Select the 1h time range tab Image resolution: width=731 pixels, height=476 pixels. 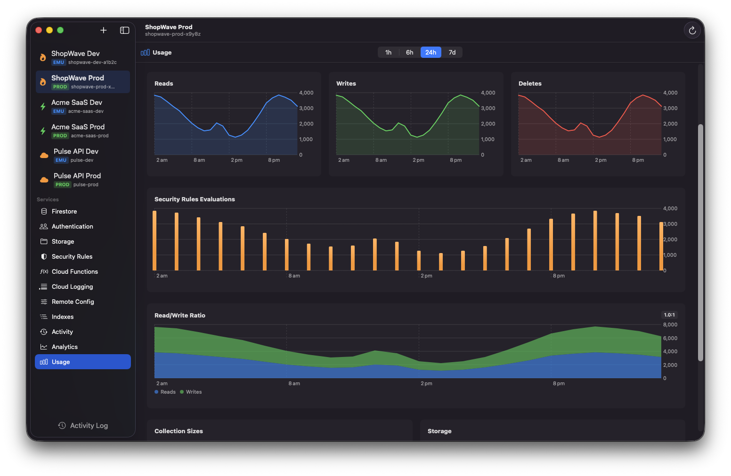[x=388, y=52]
